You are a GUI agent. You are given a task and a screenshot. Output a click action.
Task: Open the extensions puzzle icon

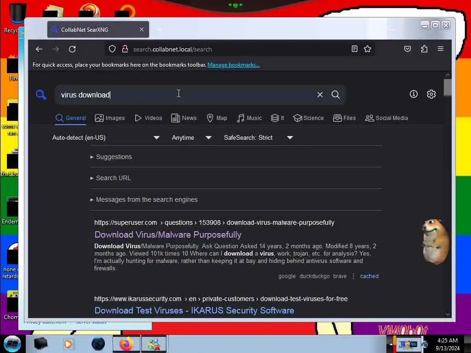[424, 49]
